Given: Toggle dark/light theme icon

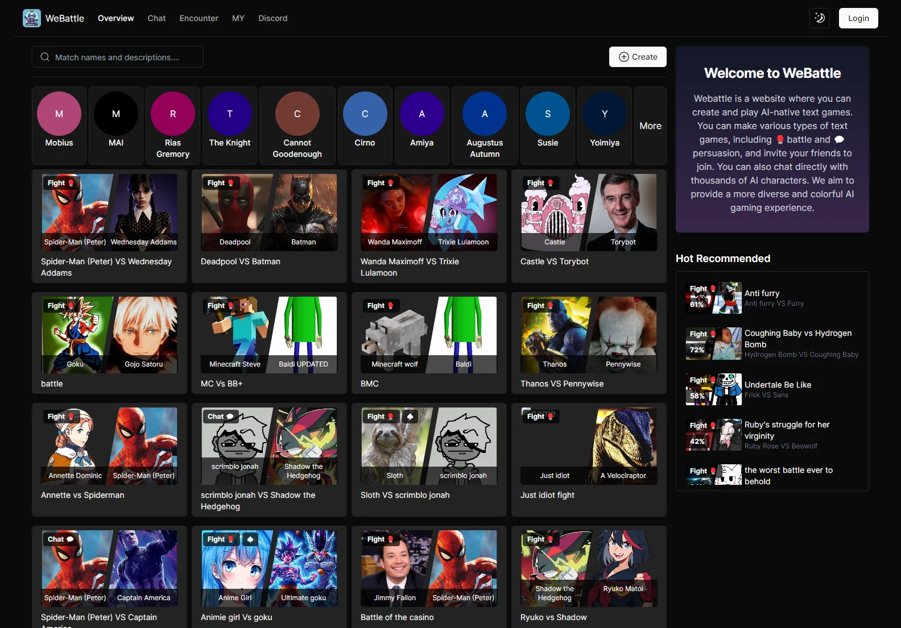Looking at the screenshot, I should pos(820,18).
